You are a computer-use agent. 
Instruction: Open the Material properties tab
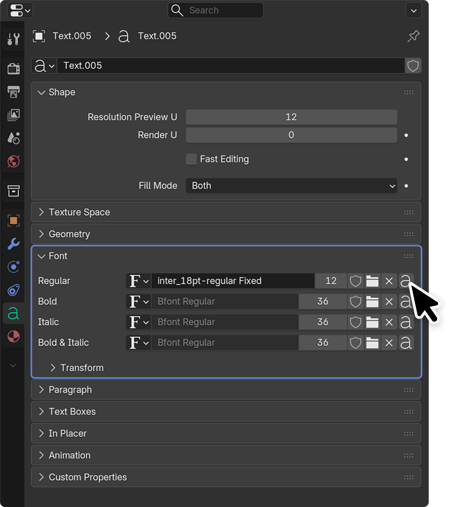(x=13, y=336)
